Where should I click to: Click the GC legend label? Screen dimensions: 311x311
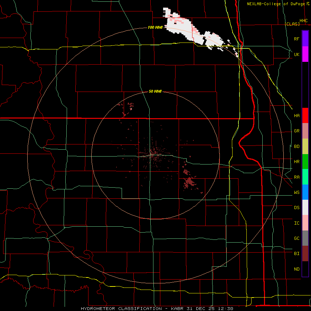[296, 238]
